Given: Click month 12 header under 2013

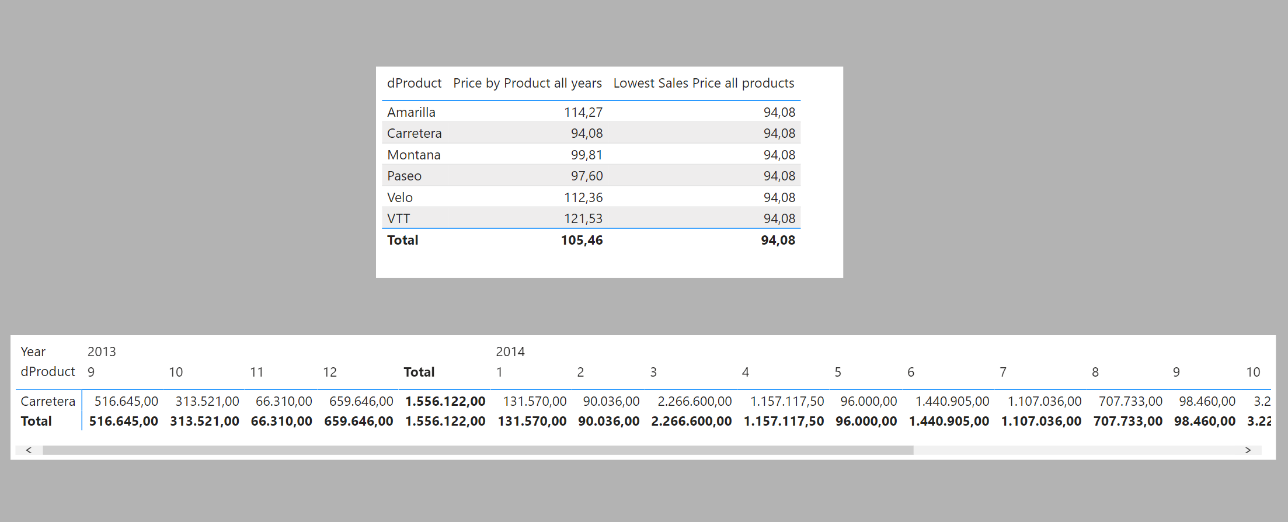Looking at the screenshot, I should click(330, 372).
